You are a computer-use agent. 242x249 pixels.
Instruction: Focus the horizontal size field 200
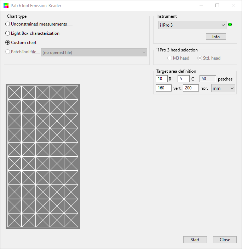click(191, 88)
